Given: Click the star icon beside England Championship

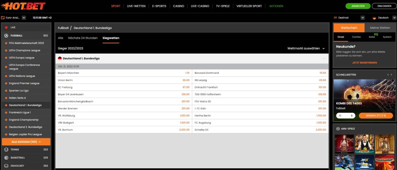Looking at the screenshot, I should point(6,120).
